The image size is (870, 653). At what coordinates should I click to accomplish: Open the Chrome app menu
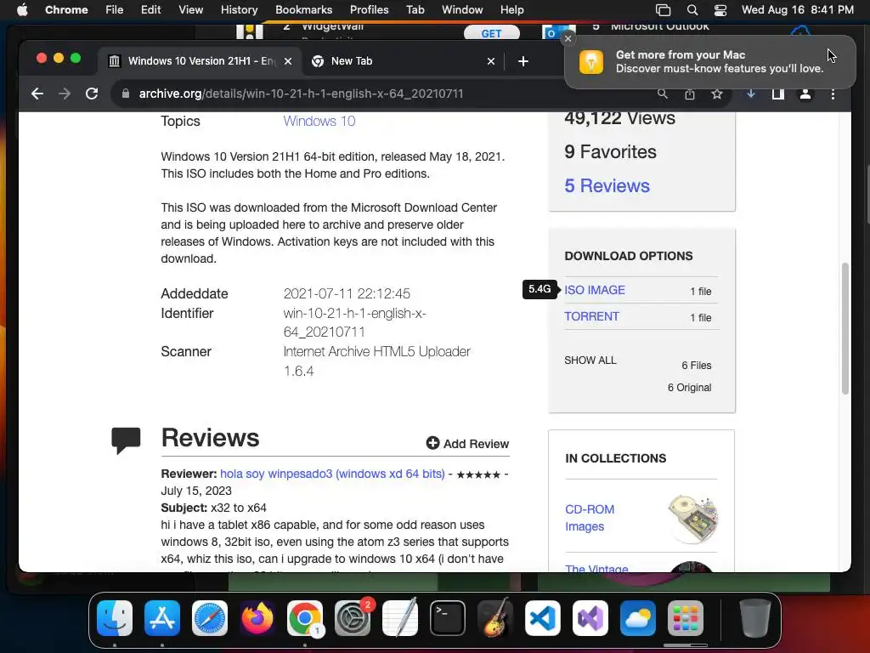[x=66, y=9]
